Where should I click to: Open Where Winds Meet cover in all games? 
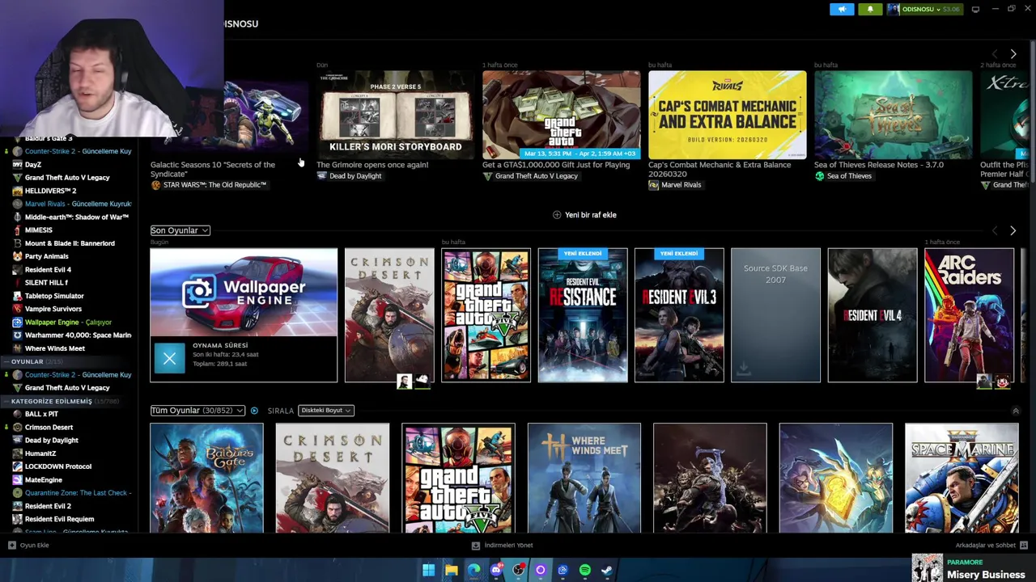[584, 478]
